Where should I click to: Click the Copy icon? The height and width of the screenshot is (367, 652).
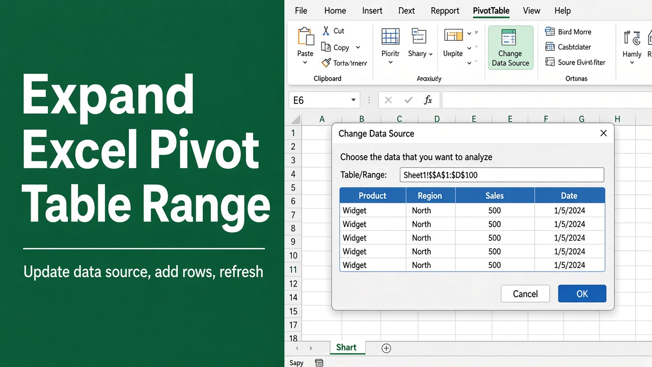pyautogui.click(x=326, y=47)
